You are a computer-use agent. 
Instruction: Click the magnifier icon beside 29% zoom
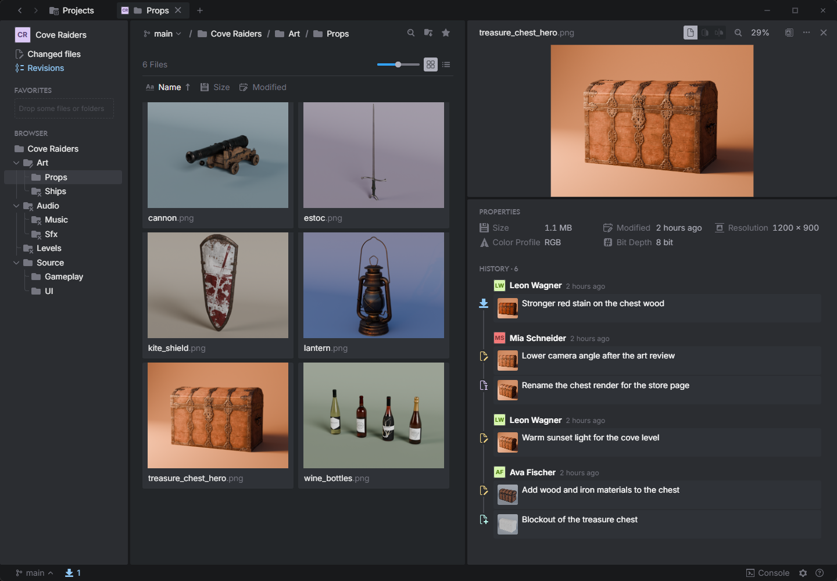[738, 33]
